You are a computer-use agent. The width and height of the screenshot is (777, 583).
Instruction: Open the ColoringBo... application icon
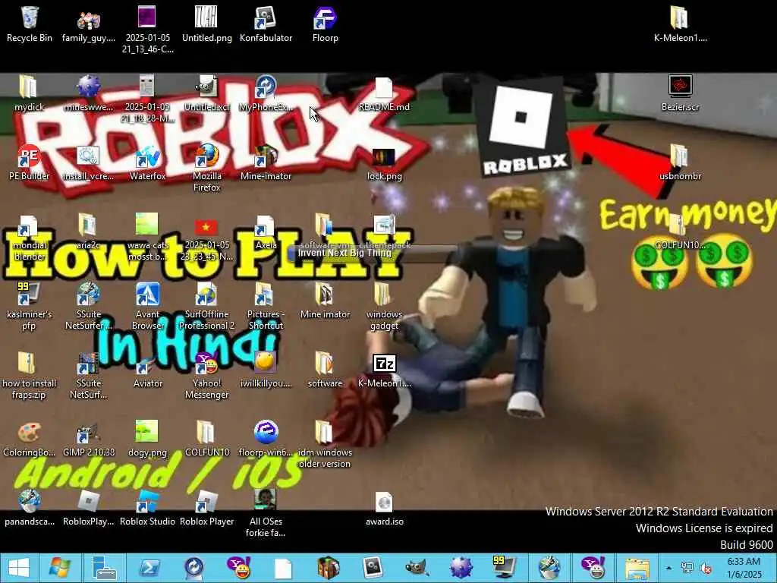(x=30, y=439)
